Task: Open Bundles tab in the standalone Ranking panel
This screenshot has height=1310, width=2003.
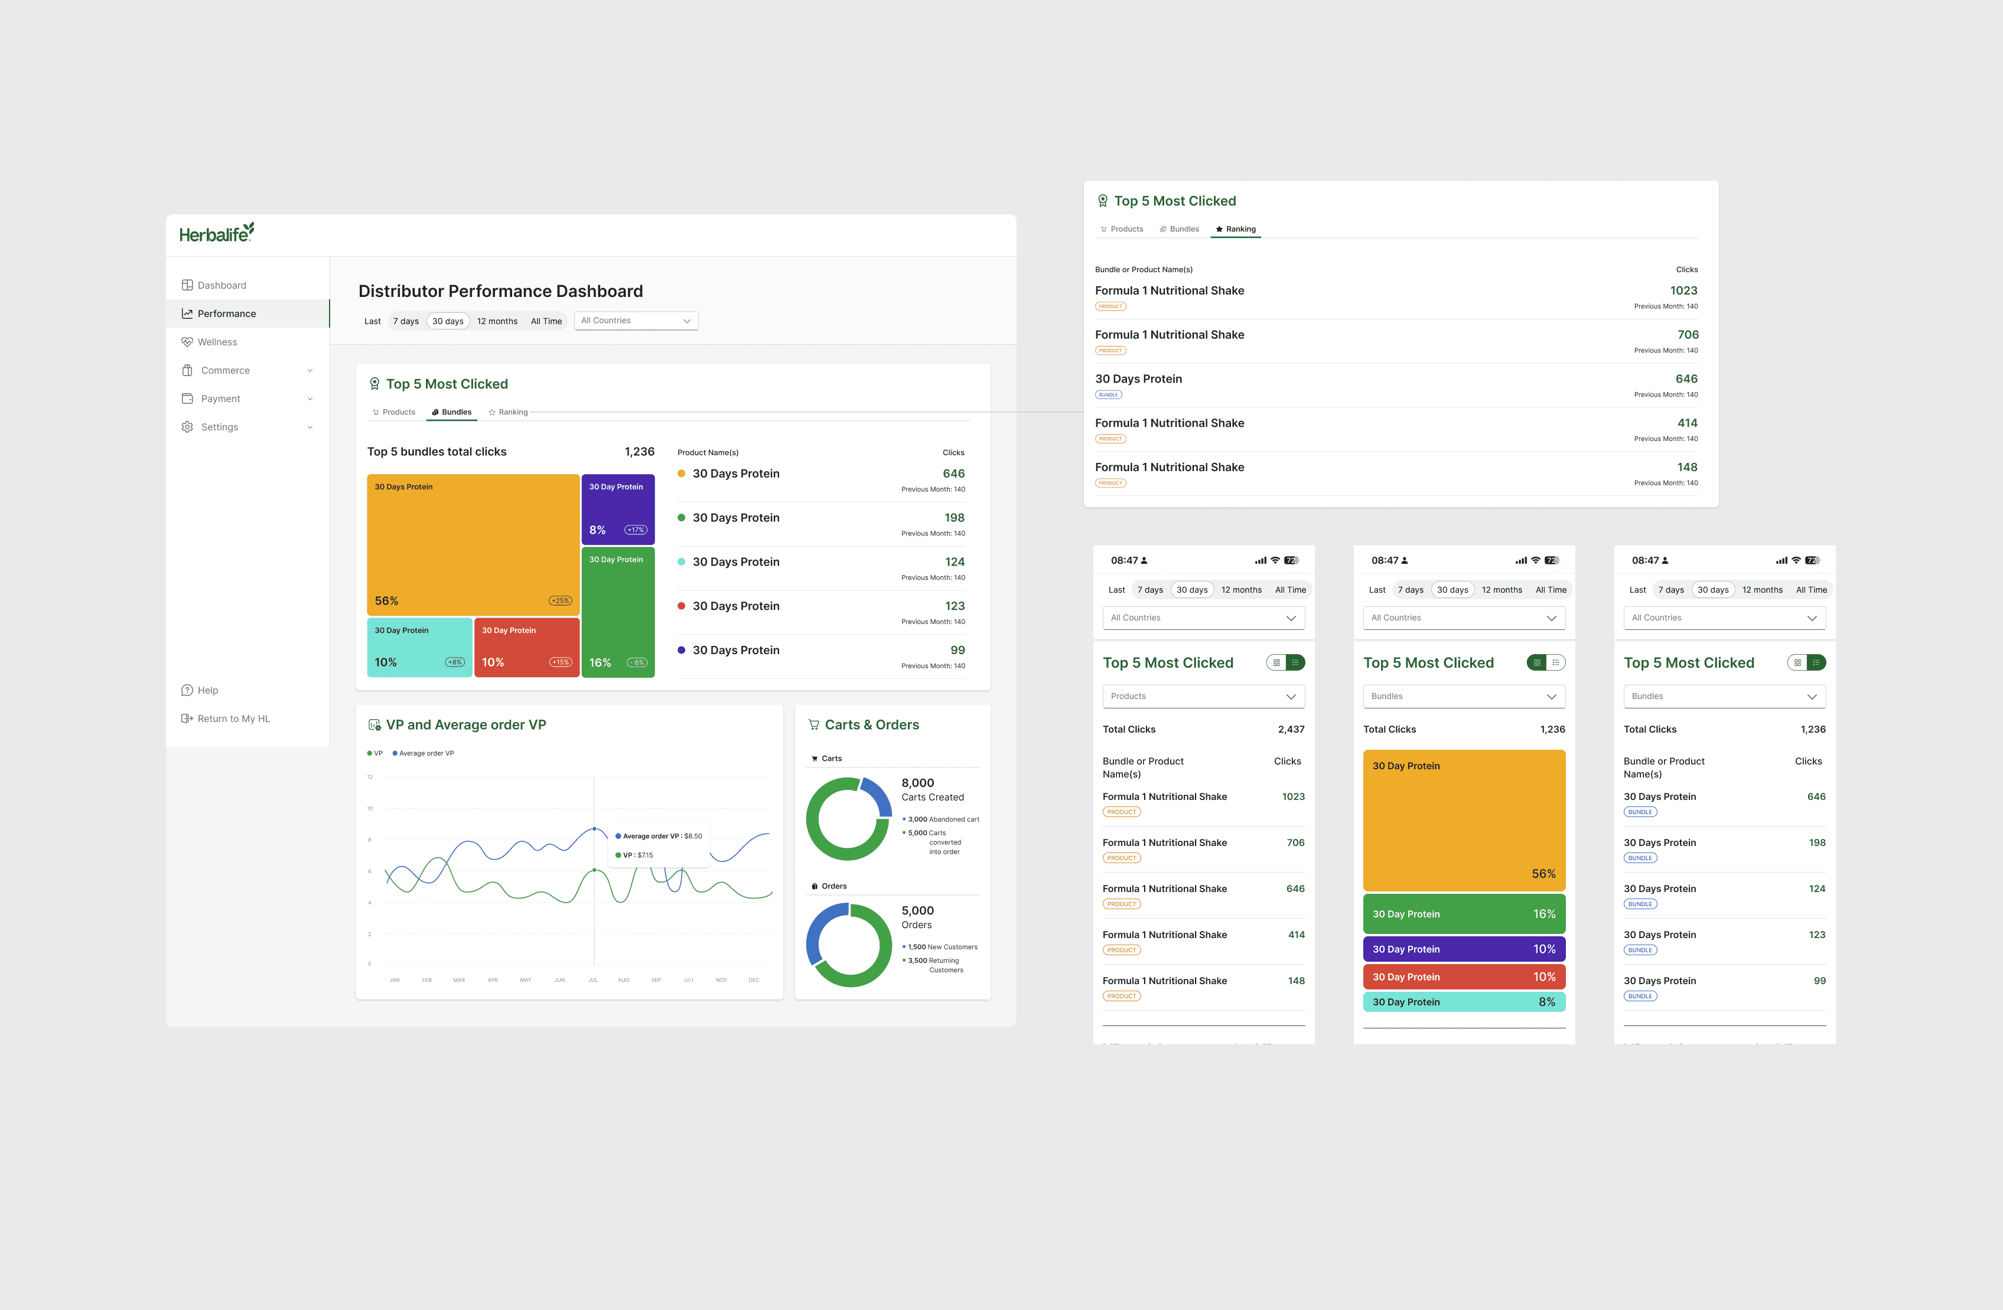Action: [x=1179, y=229]
